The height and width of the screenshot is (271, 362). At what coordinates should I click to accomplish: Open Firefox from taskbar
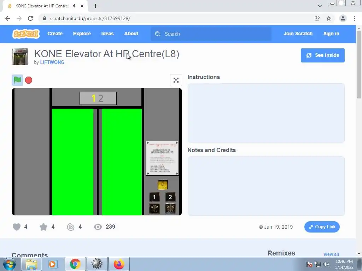(119, 264)
